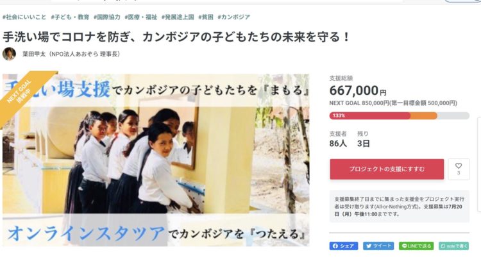Tweet this project via Twitter button

coord(378,246)
